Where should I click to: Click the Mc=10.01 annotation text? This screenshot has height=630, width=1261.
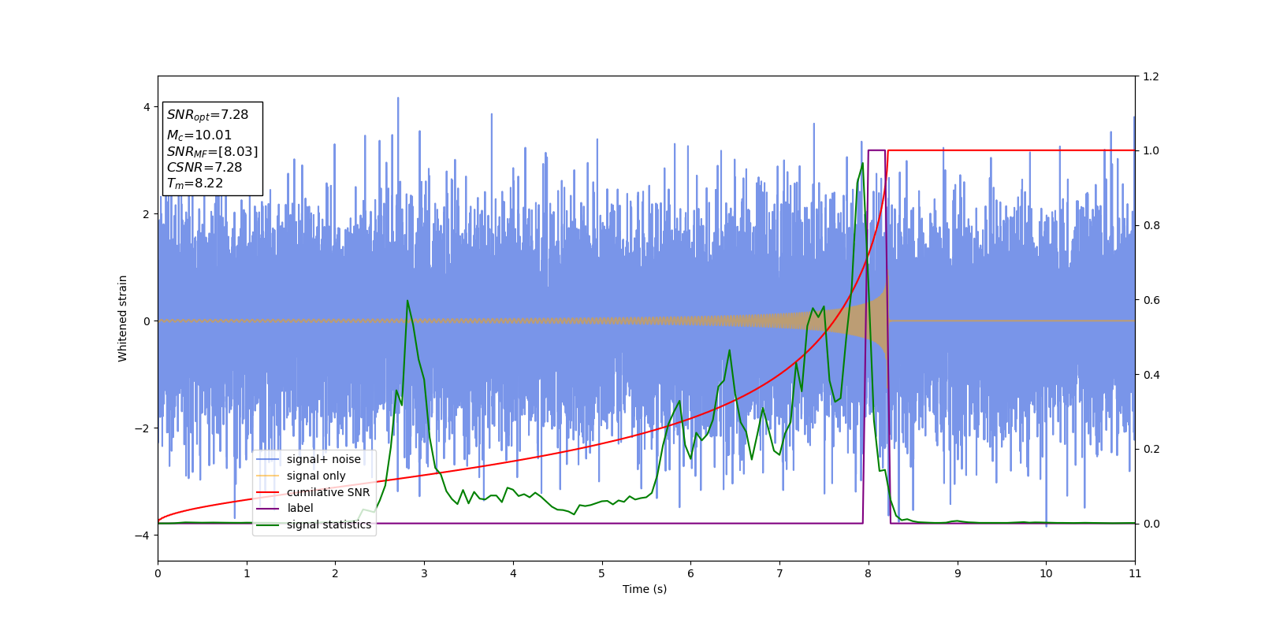[199, 135]
